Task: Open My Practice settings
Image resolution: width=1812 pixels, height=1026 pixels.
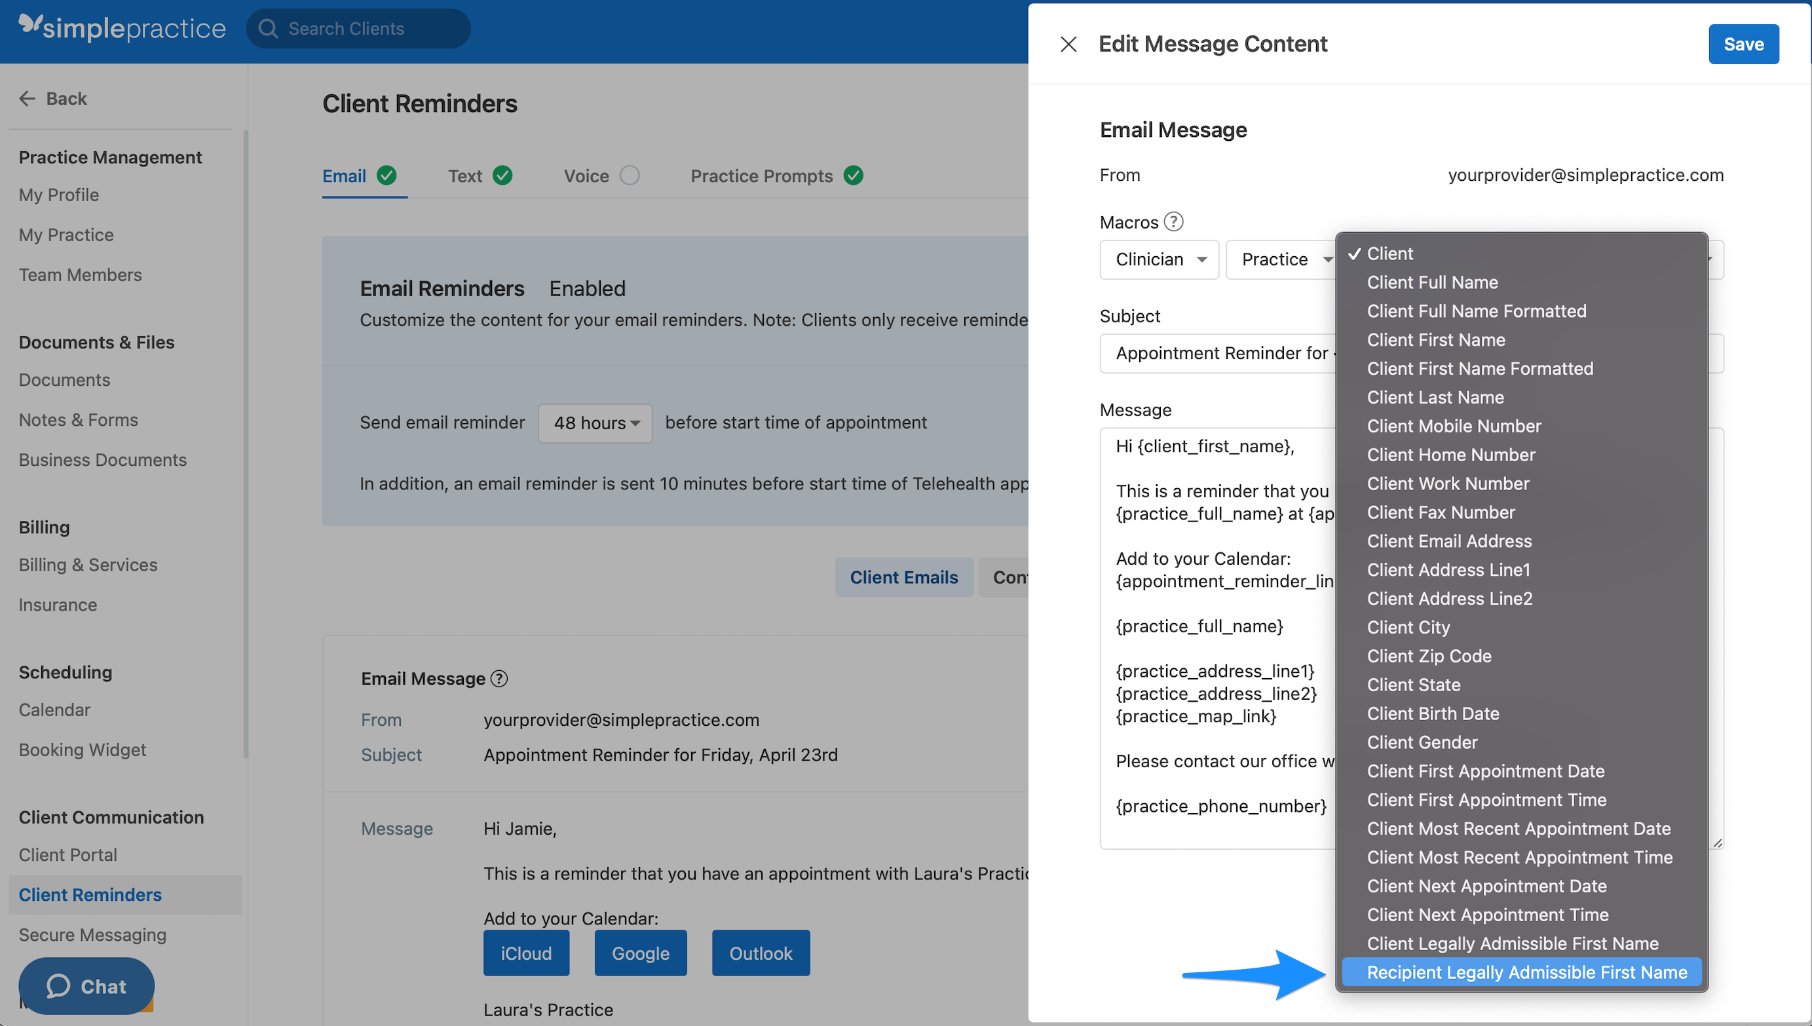Action: pyautogui.click(x=66, y=235)
